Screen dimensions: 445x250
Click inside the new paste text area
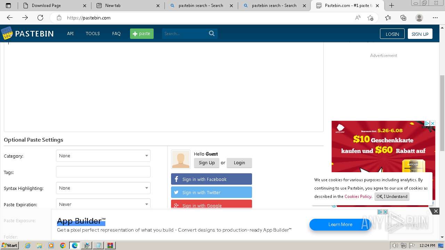(x=163, y=87)
